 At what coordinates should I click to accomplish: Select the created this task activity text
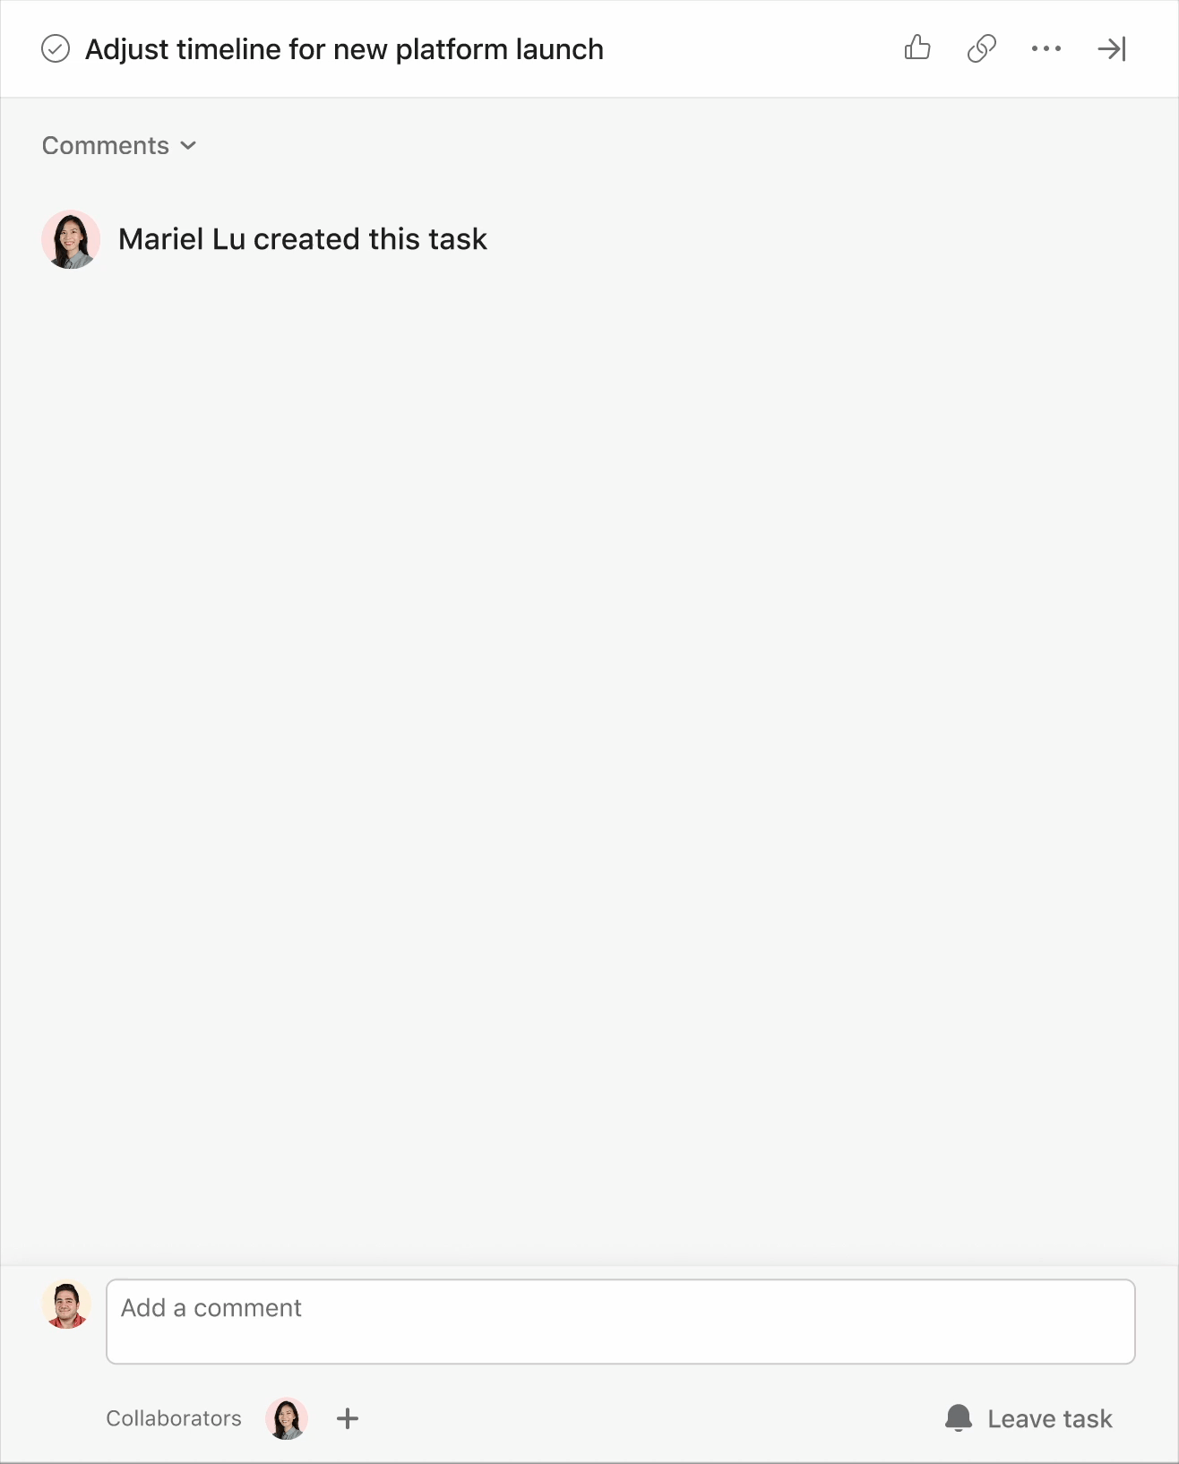370,239
